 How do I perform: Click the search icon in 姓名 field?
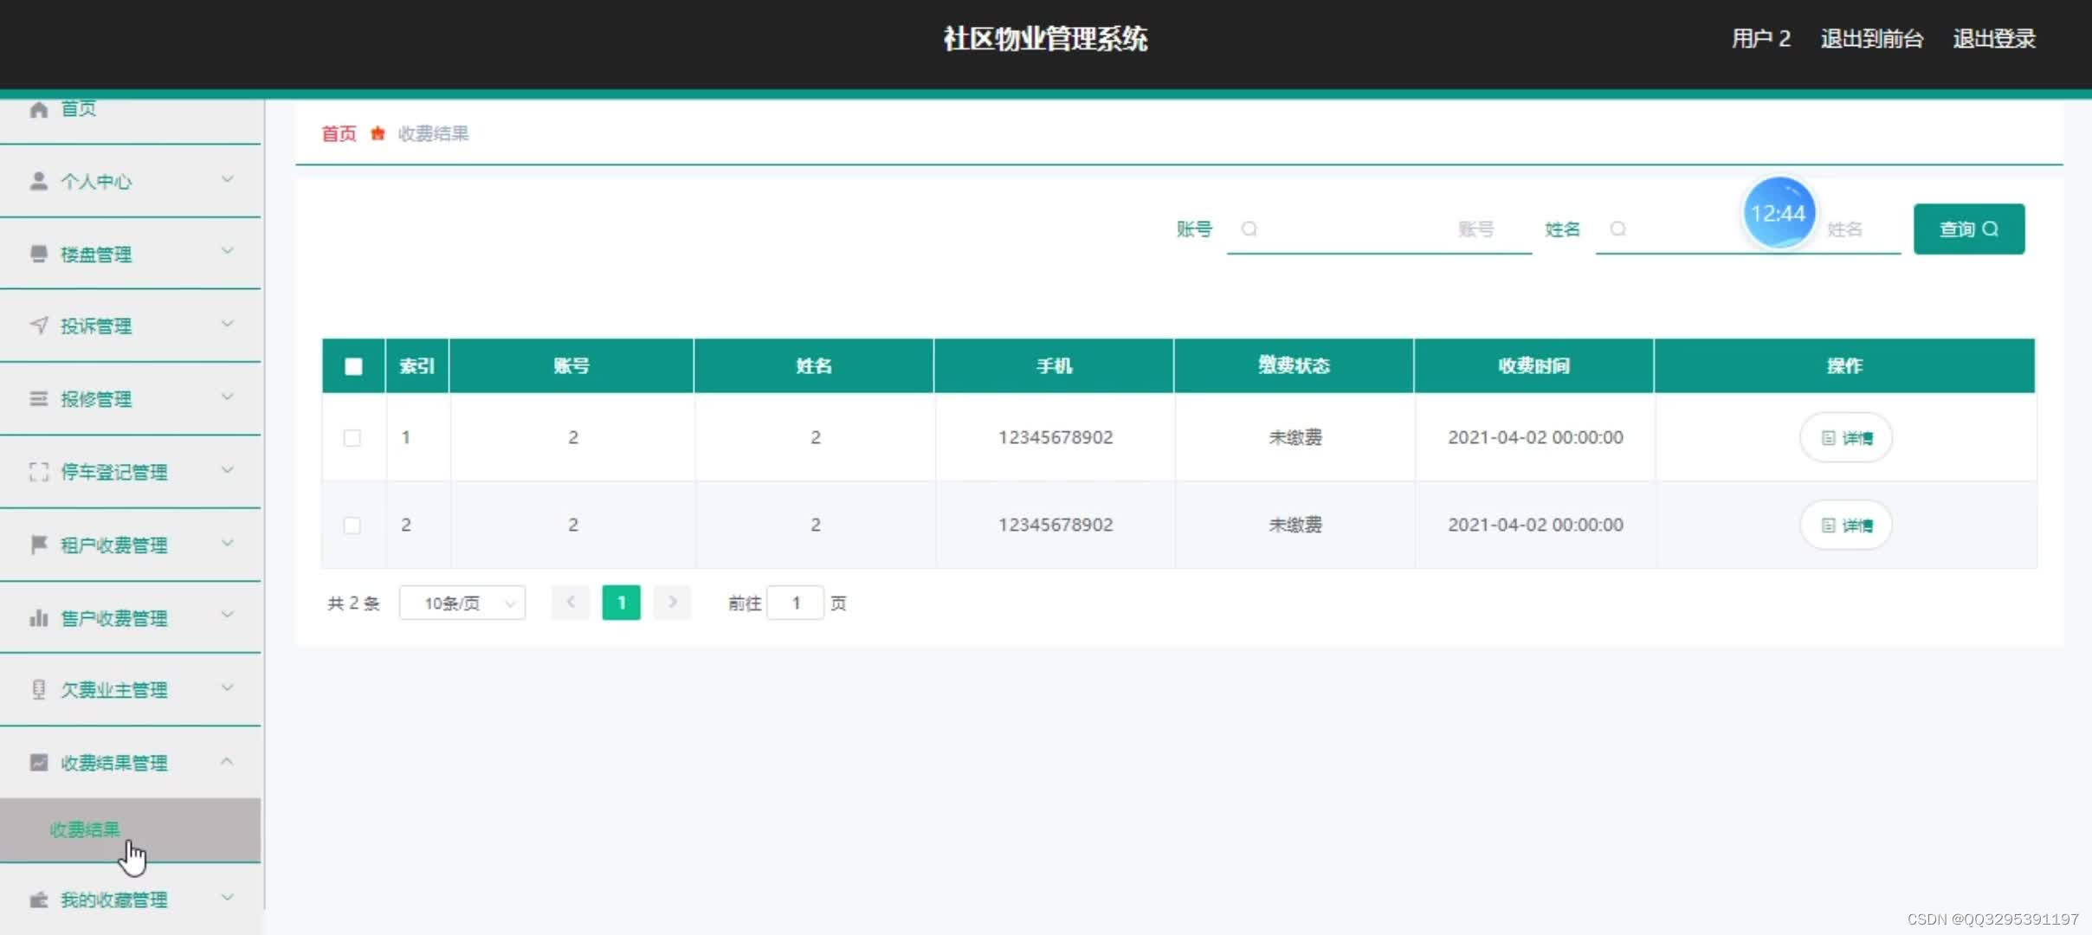1617,229
